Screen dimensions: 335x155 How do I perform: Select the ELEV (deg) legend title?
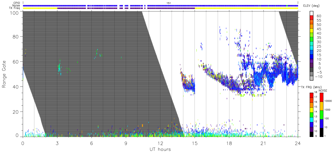click(311, 6)
